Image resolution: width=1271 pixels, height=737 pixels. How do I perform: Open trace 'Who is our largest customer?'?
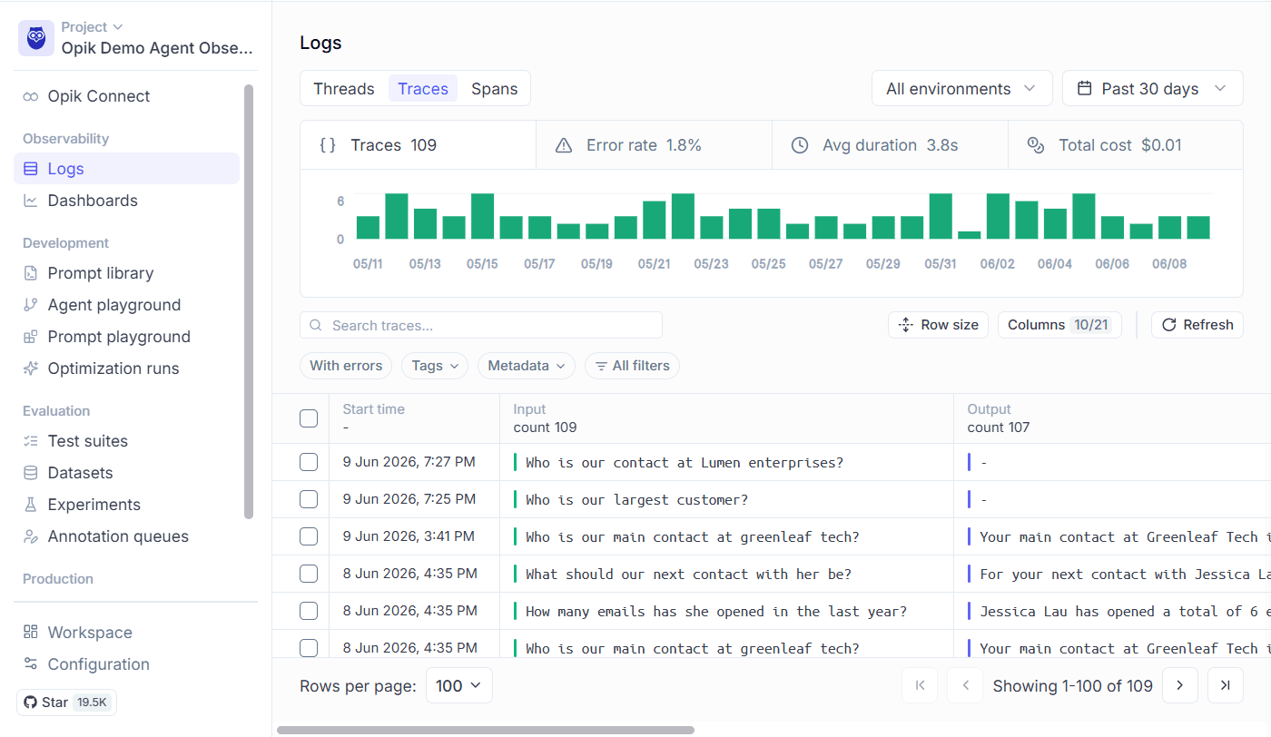click(x=636, y=500)
